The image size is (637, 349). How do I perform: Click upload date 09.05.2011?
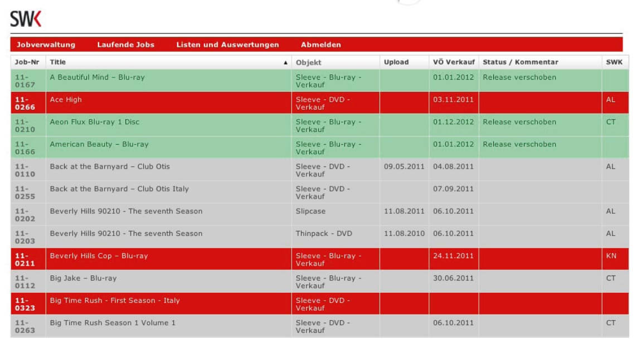click(x=404, y=166)
